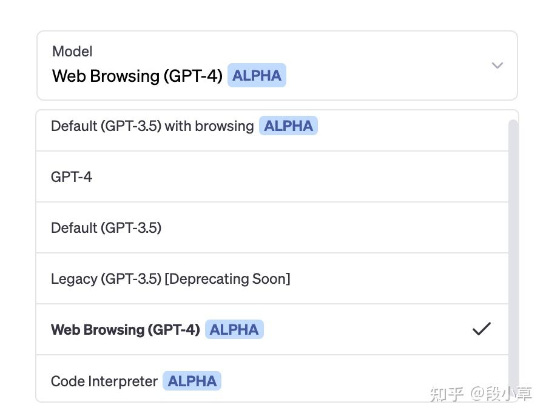Expand the Model dropdown chevron
The image size is (546, 416).
[x=497, y=65]
